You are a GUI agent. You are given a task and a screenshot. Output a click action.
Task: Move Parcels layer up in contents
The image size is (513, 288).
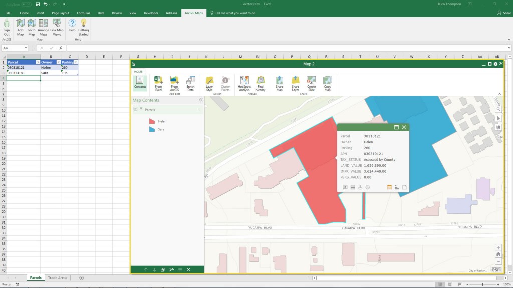point(146,269)
